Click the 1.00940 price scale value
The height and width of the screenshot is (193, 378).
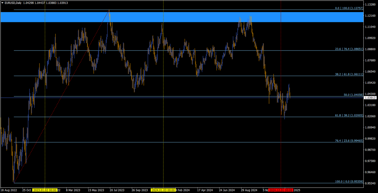(x=370, y=127)
